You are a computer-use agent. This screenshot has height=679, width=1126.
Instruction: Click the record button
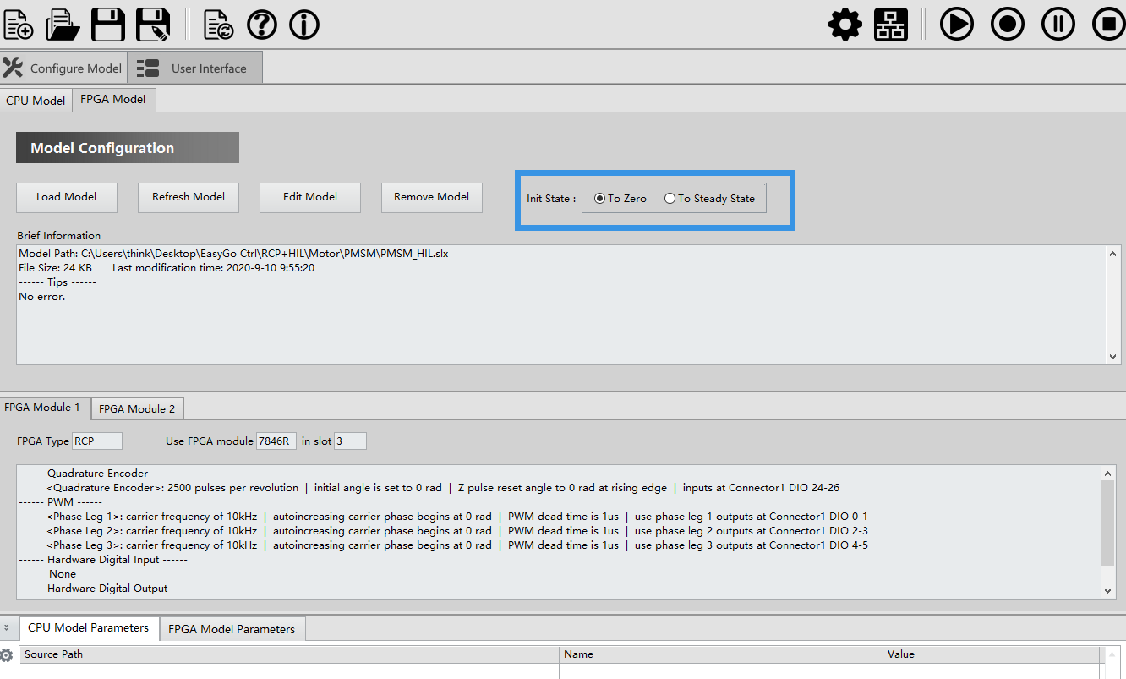[1008, 24]
